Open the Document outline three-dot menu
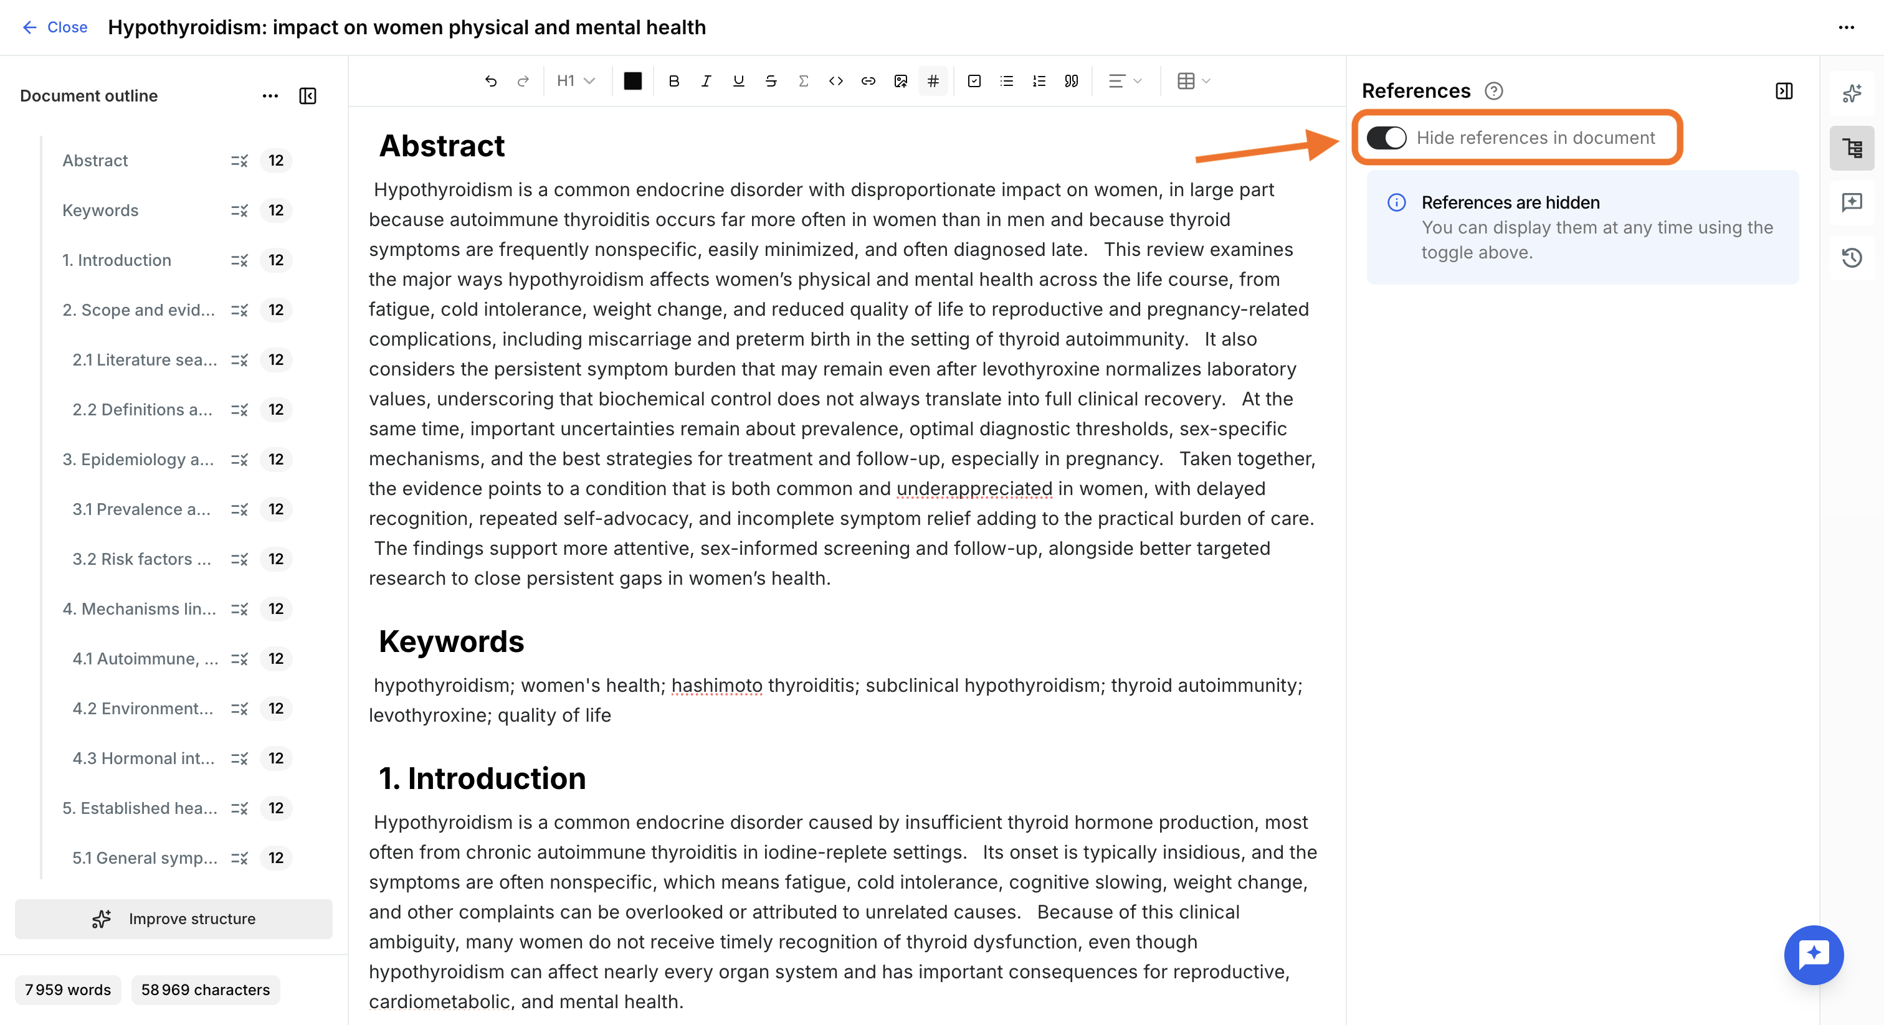 [270, 96]
